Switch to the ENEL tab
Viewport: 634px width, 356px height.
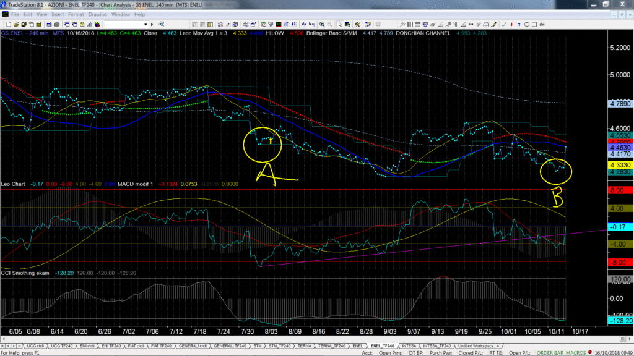click(x=357, y=346)
